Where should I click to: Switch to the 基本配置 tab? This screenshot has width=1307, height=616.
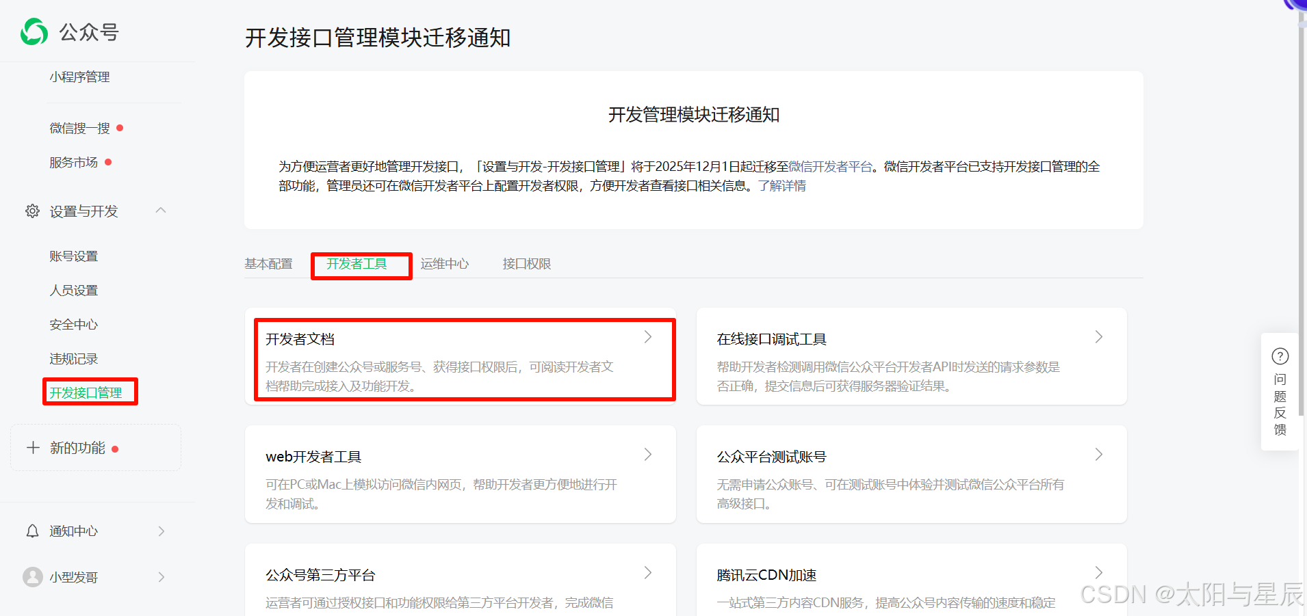point(268,264)
